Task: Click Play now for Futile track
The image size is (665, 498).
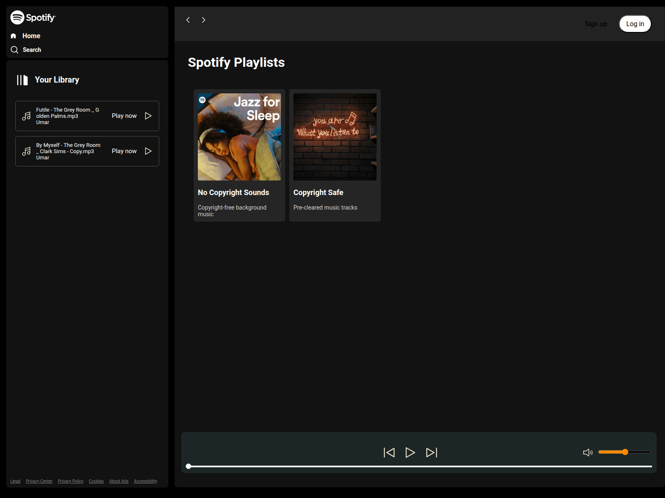Action: pyautogui.click(x=124, y=116)
